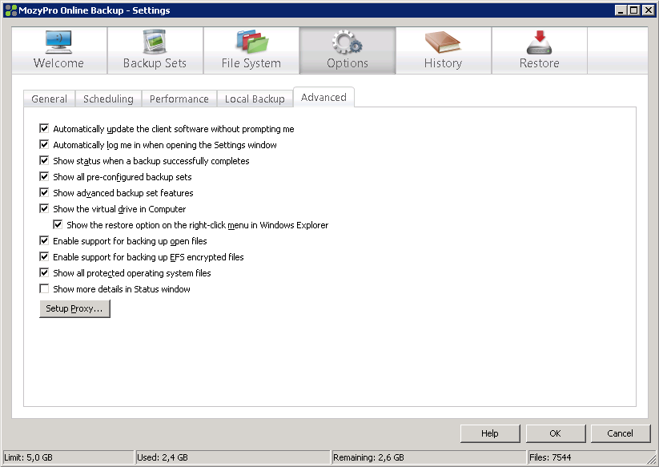Close the MozyPro Settings window
659x467 pixels.
pyautogui.click(x=649, y=10)
